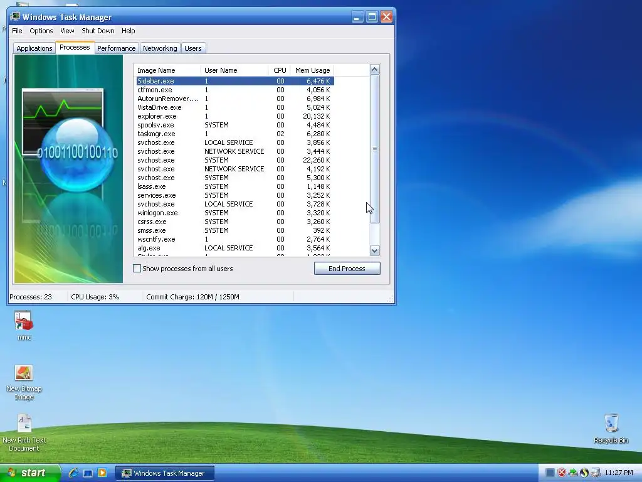Viewport: 642px width, 482px height.
Task: Click the Task Manager side artwork image
Action: click(68, 168)
